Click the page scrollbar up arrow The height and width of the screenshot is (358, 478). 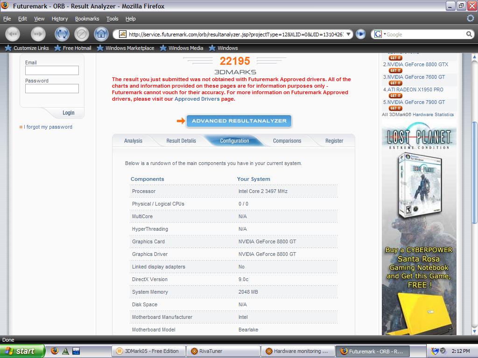click(x=474, y=57)
